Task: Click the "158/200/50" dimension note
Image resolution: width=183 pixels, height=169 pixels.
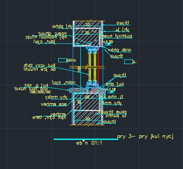Action: click(x=40, y=92)
